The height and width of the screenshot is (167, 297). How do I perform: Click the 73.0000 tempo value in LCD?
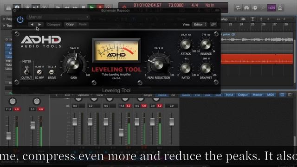pyautogui.click(x=176, y=5)
